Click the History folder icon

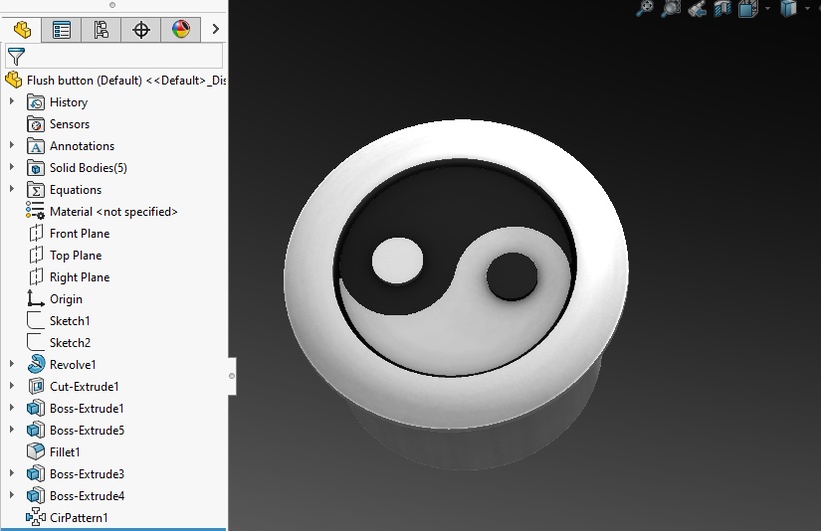(36, 102)
